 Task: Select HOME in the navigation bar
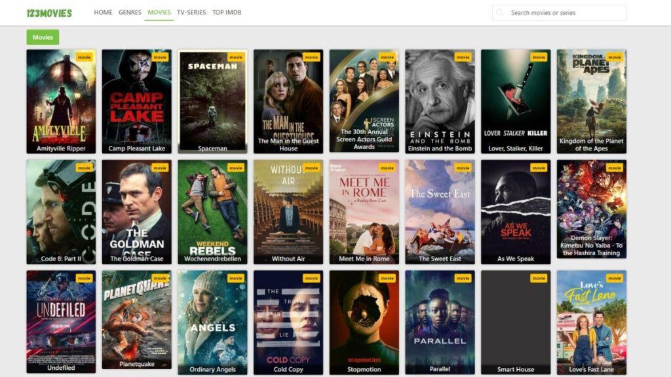[102, 12]
